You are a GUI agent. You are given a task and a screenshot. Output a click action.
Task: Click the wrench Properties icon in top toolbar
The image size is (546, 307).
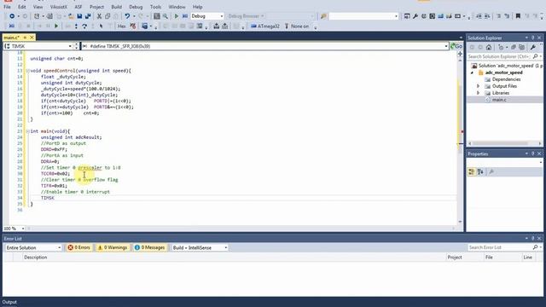[x=415, y=16]
